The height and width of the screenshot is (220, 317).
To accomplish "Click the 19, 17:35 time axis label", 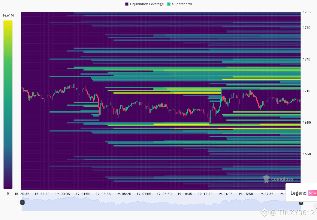I will pos(266,194).
